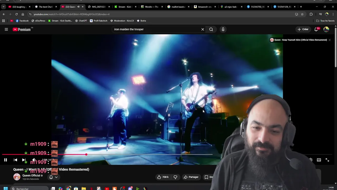
Task: Bookmark this page with the star
Action: tap(302, 14)
